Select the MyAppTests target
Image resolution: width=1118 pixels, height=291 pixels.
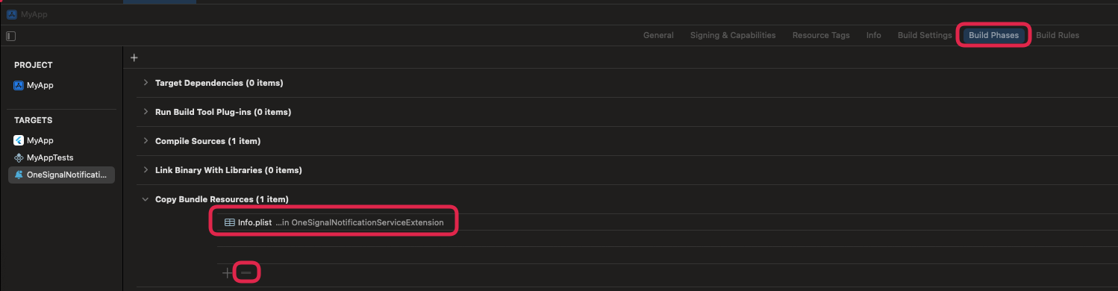(45, 157)
